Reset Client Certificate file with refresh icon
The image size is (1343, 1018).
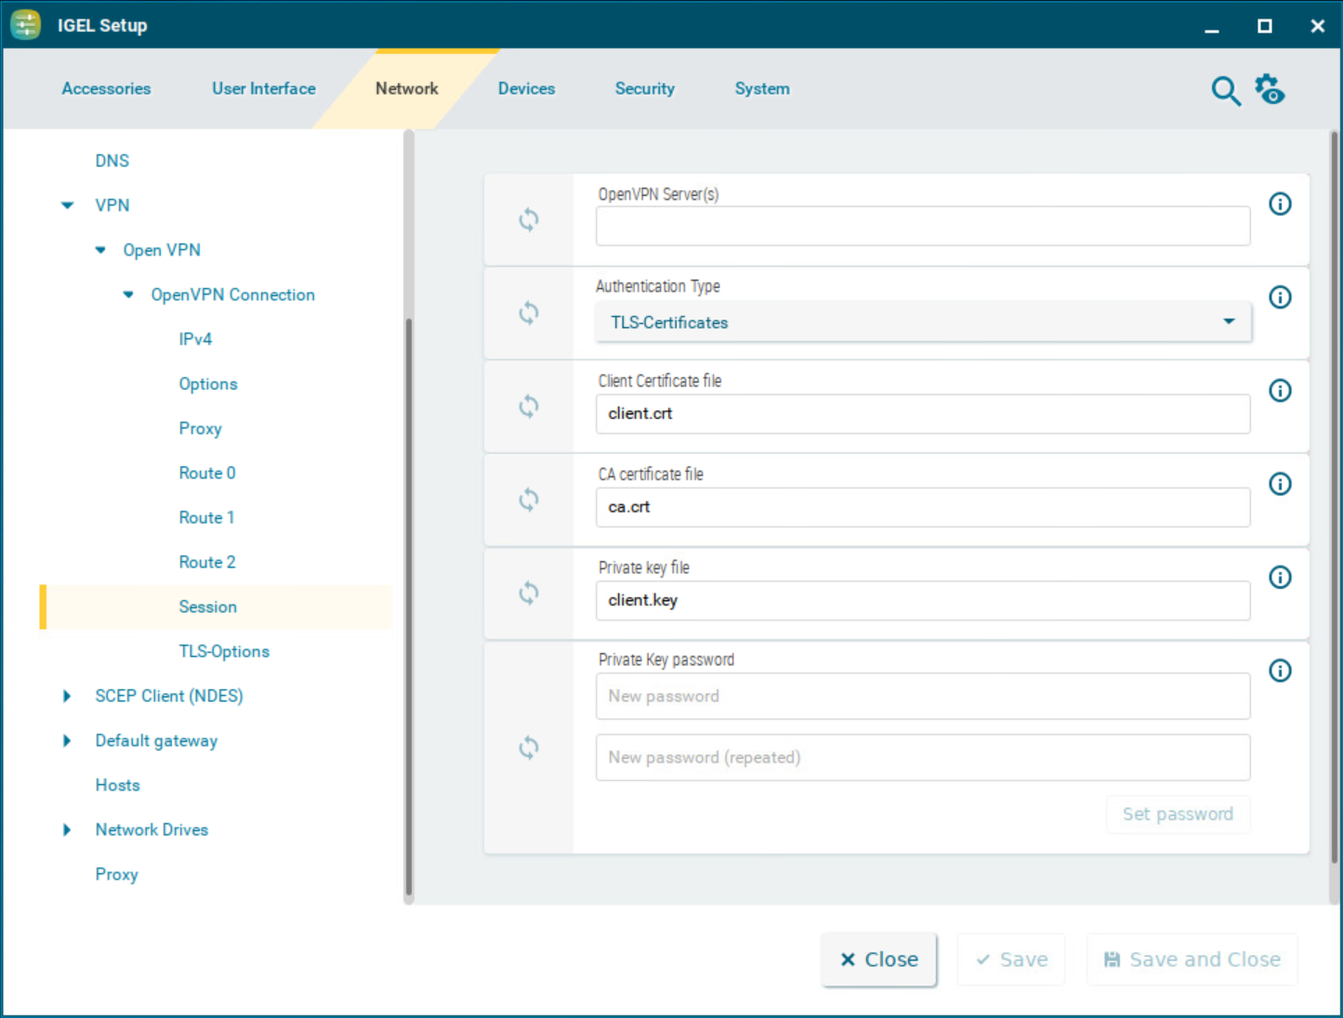(x=529, y=407)
